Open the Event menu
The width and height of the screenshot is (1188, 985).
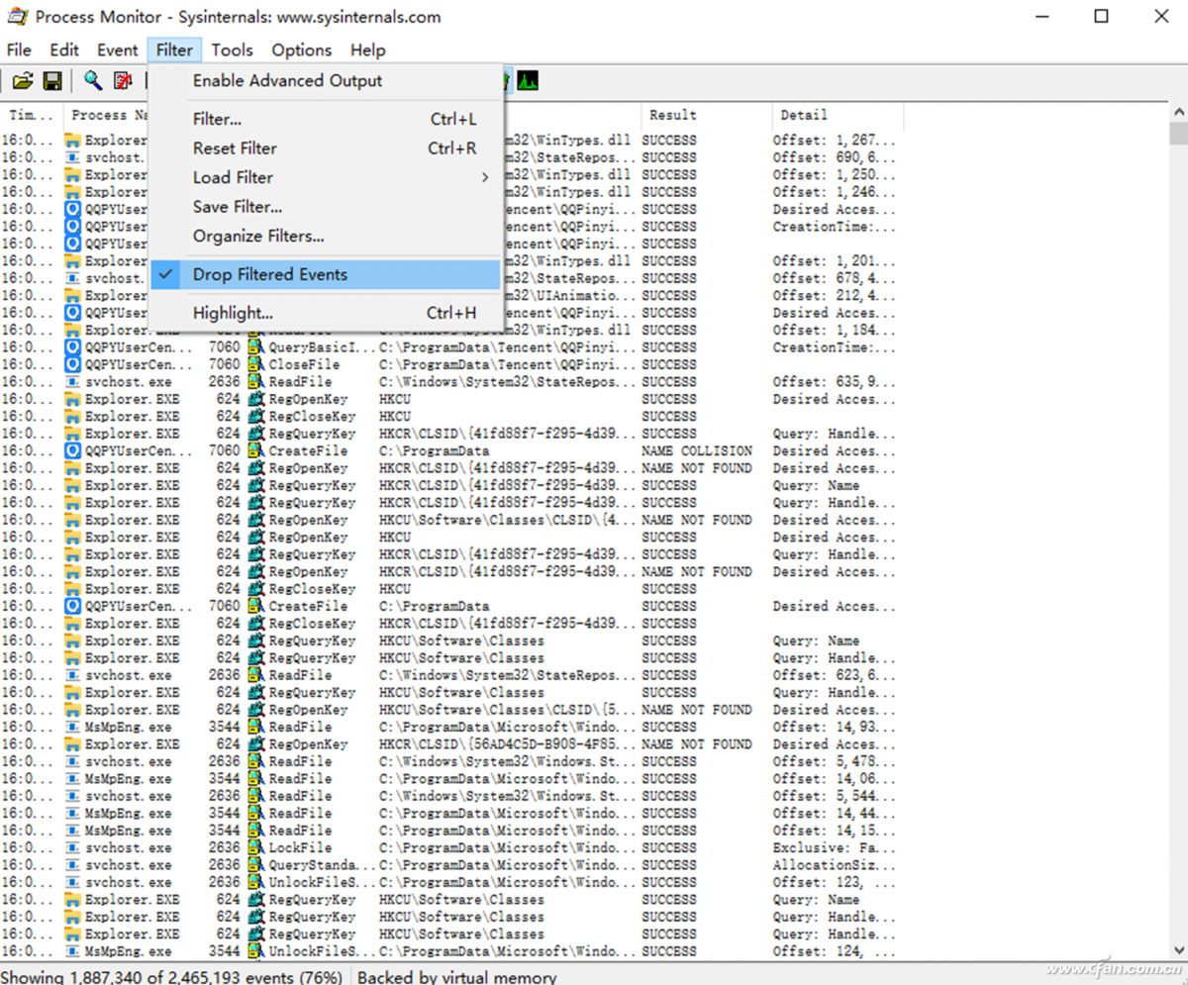click(117, 49)
